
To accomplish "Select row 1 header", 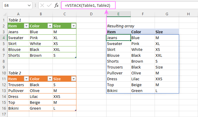I will pyautogui.click(x=4, y=20).
